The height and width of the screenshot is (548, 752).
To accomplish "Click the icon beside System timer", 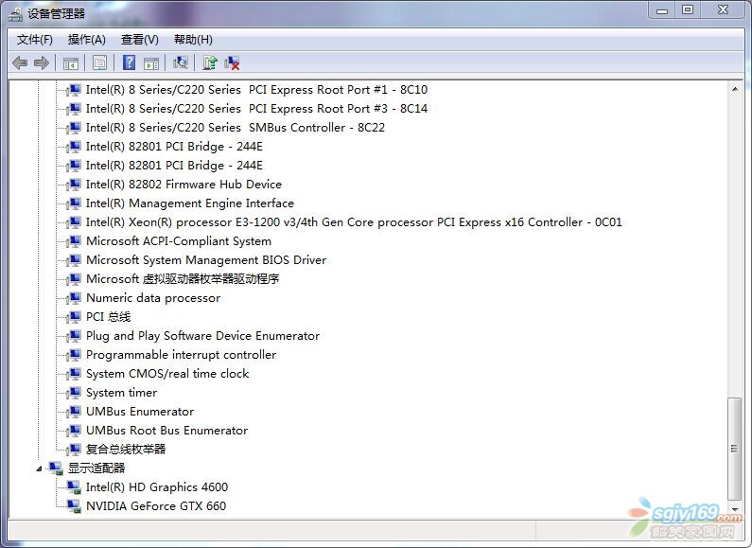I will coord(74,393).
